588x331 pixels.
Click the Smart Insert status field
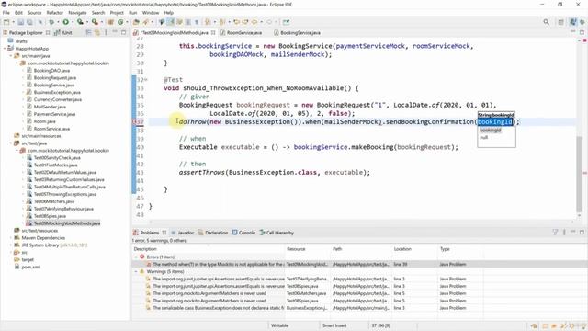(334, 325)
